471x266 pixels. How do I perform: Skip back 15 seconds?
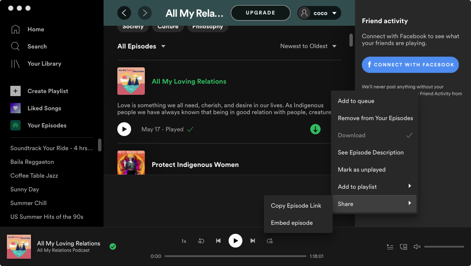201,241
